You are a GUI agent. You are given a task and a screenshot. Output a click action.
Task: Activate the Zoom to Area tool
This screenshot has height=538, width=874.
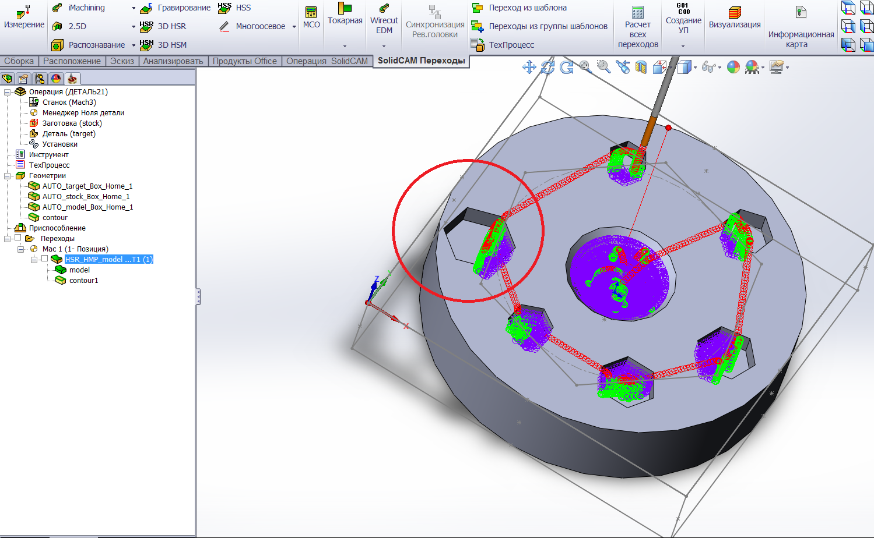[x=603, y=68]
